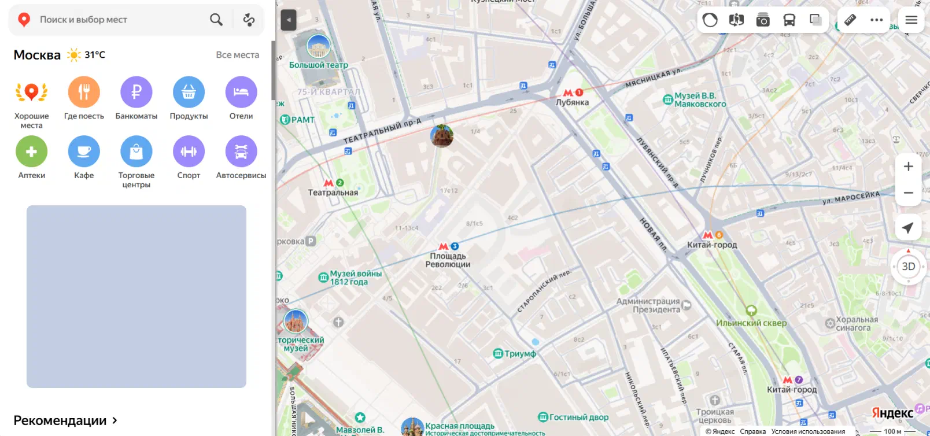Open Музей войны 1812 года marker
The height and width of the screenshot is (436, 930).
[x=350, y=278]
